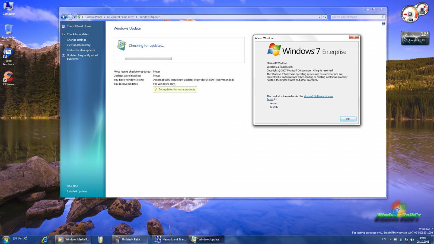Click Get updates for more products
The image size is (434, 244).
coord(175,89)
